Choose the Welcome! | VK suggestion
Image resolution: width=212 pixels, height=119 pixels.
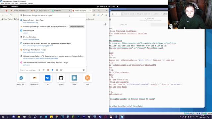(x=52, y=32)
